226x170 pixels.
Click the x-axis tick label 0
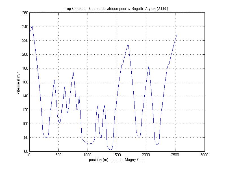(29, 155)
